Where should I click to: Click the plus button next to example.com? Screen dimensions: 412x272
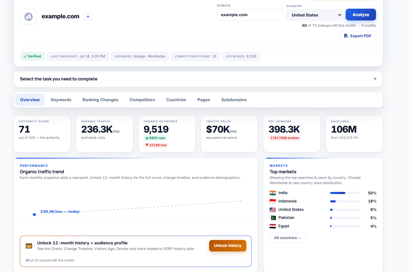88,16
